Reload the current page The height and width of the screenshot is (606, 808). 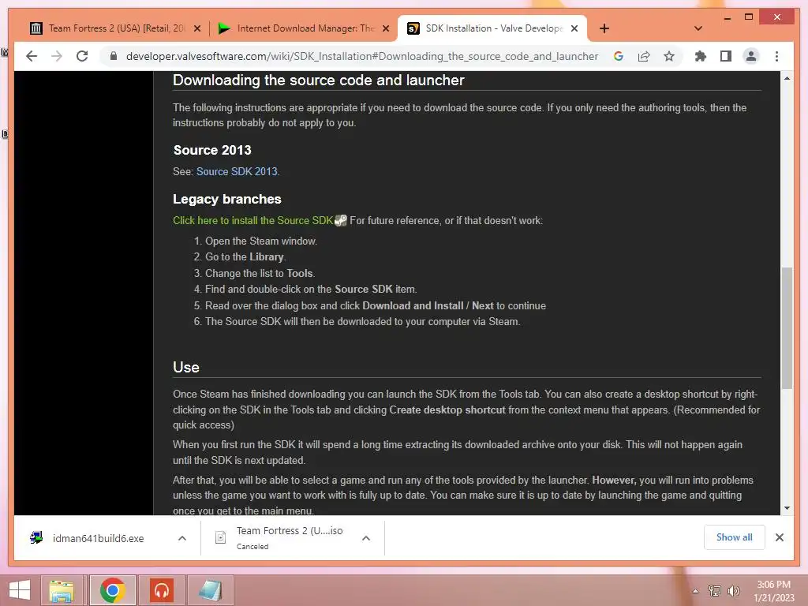(x=82, y=56)
